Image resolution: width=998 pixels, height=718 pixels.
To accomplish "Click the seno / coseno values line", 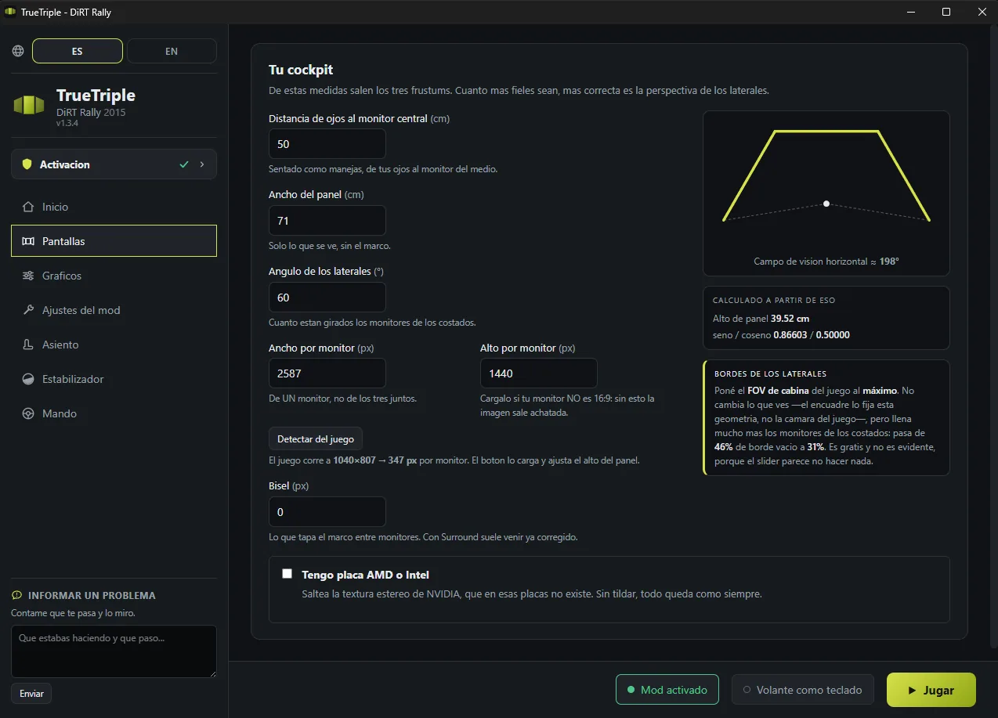I will [x=781, y=334].
